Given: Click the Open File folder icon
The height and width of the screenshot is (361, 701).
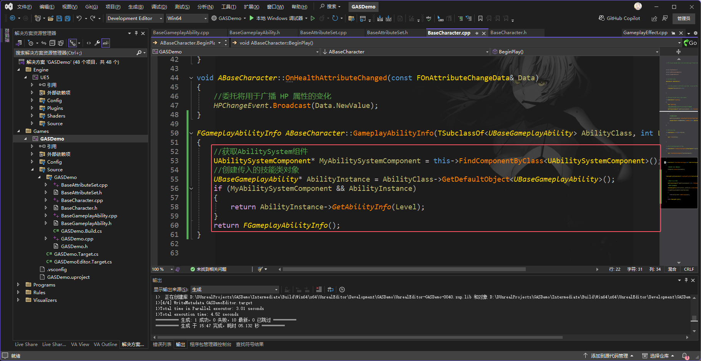Looking at the screenshot, I should point(51,18).
